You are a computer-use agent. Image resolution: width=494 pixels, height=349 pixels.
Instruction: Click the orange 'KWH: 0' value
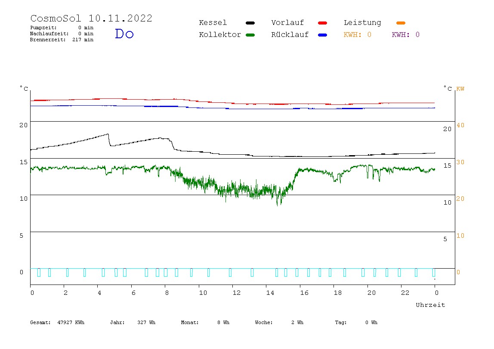point(357,35)
